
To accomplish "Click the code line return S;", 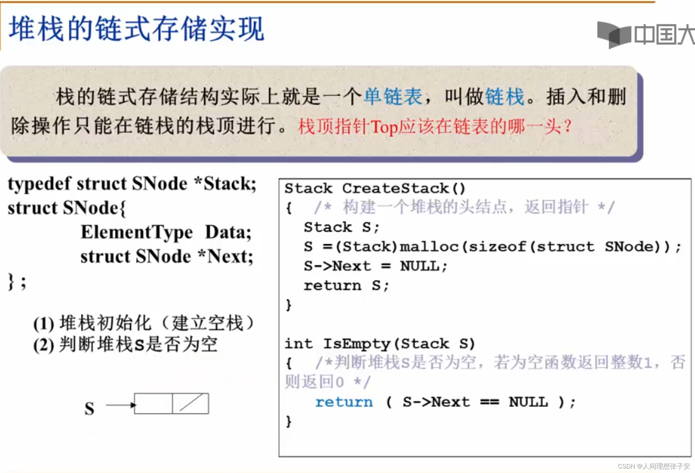I will (346, 286).
